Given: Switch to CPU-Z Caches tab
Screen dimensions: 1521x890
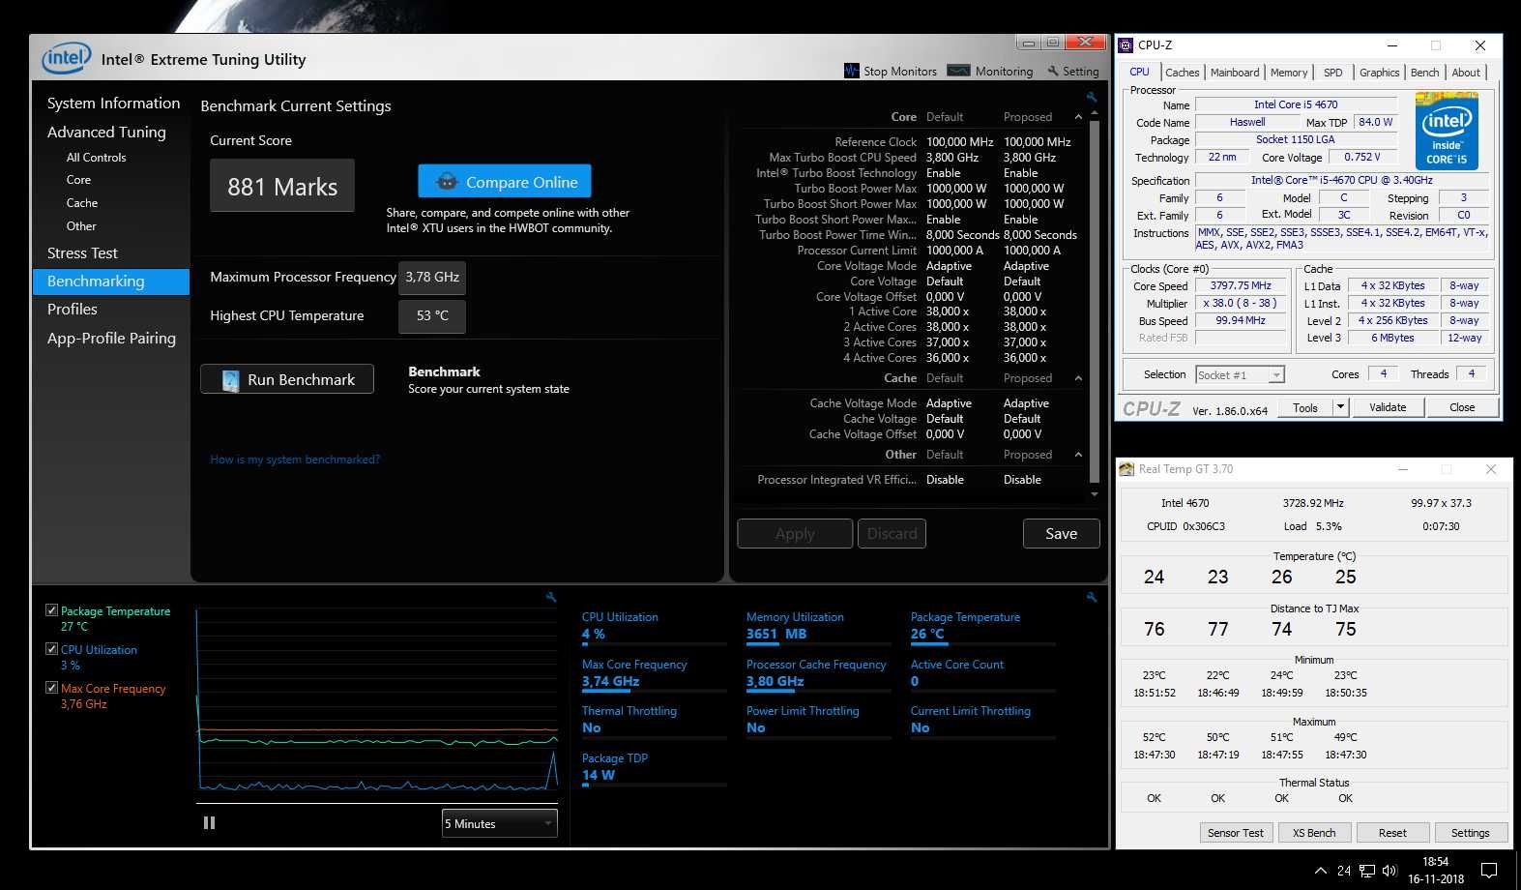Looking at the screenshot, I should (1182, 73).
